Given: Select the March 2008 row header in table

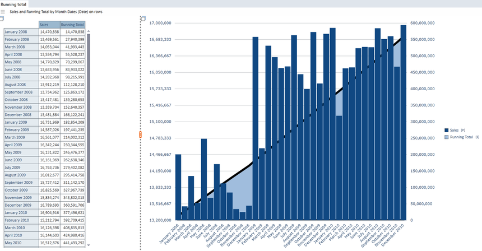Looking at the screenshot, I should [x=21, y=47].
